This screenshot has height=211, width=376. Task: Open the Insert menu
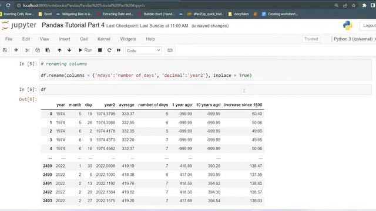click(x=65, y=39)
